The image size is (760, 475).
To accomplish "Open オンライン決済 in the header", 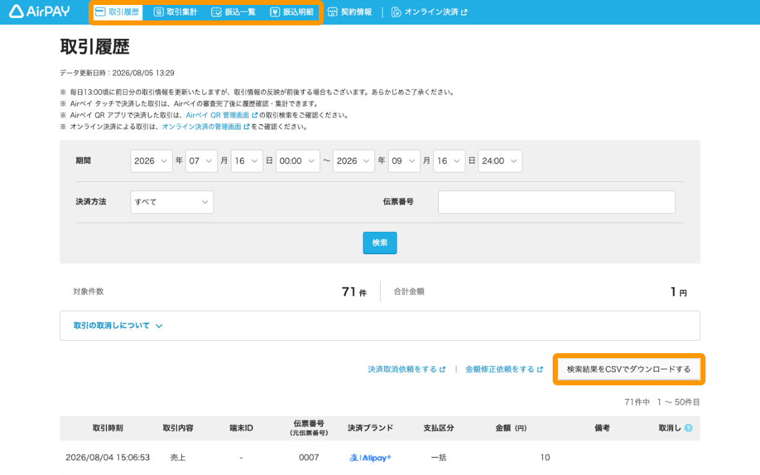I will 429,12.
